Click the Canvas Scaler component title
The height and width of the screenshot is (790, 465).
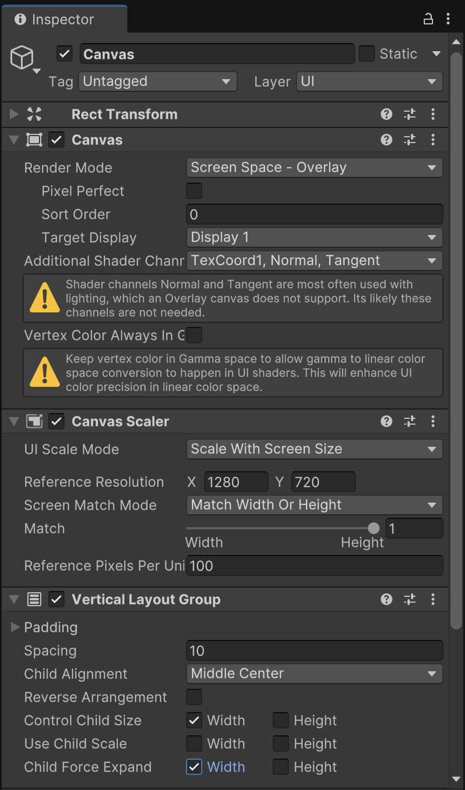click(120, 421)
